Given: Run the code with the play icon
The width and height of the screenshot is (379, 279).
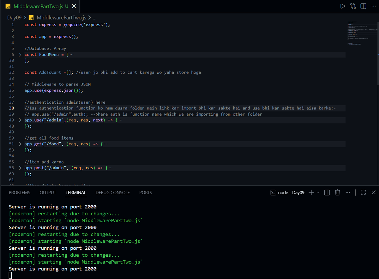Looking at the screenshot, I should click(x=343, y=6).
